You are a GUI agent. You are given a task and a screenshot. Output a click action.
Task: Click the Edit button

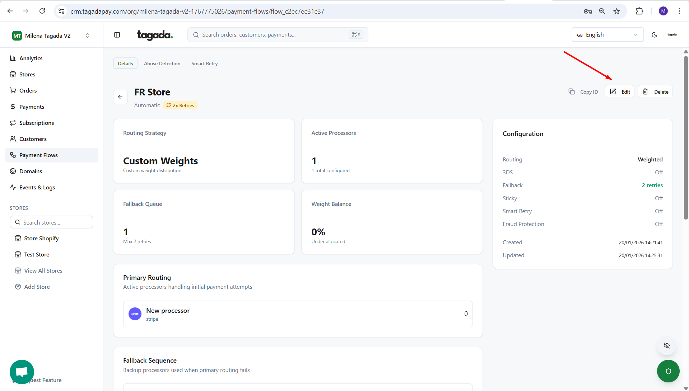620,92
